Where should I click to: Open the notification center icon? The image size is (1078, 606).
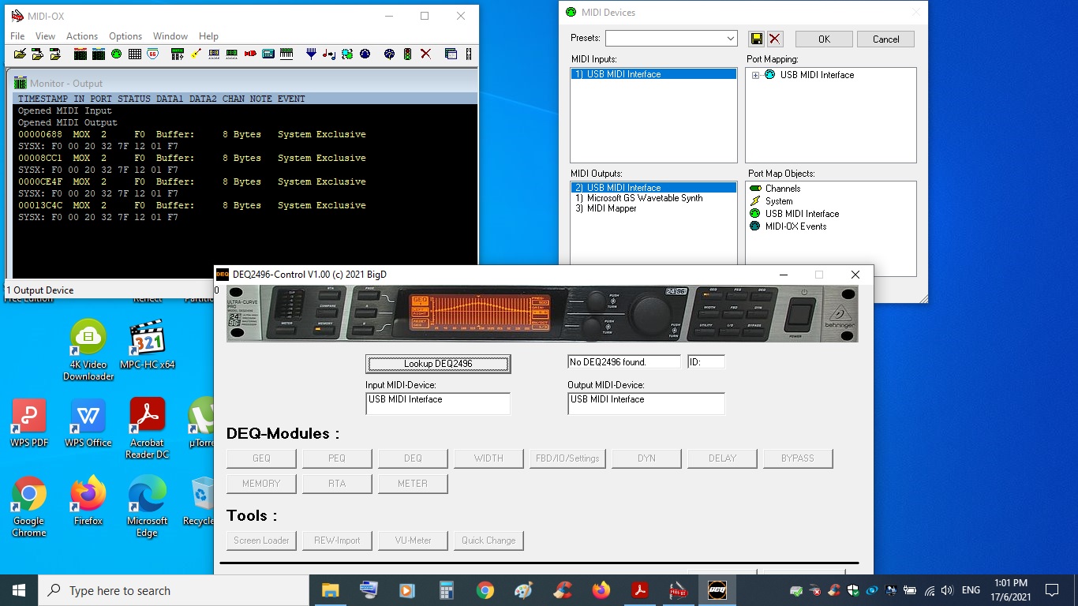[1051, 590]
